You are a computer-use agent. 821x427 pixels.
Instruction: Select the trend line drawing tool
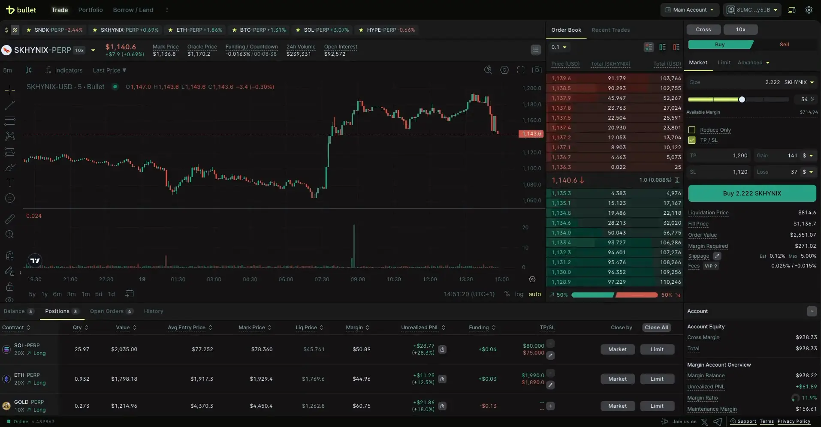10,105
